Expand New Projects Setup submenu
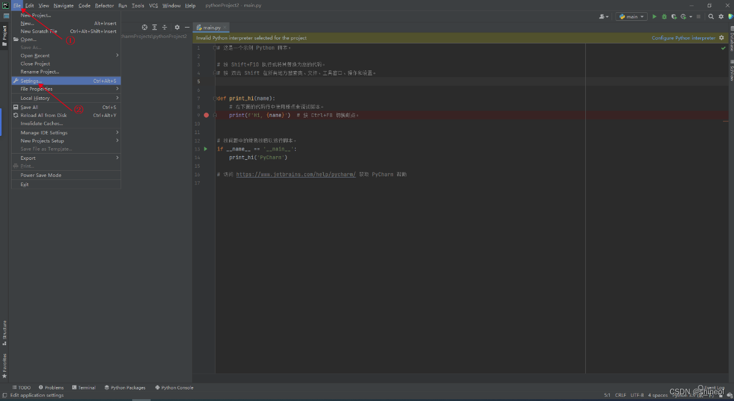This screenshot has height=401, width=734. (x=66, y=141)
